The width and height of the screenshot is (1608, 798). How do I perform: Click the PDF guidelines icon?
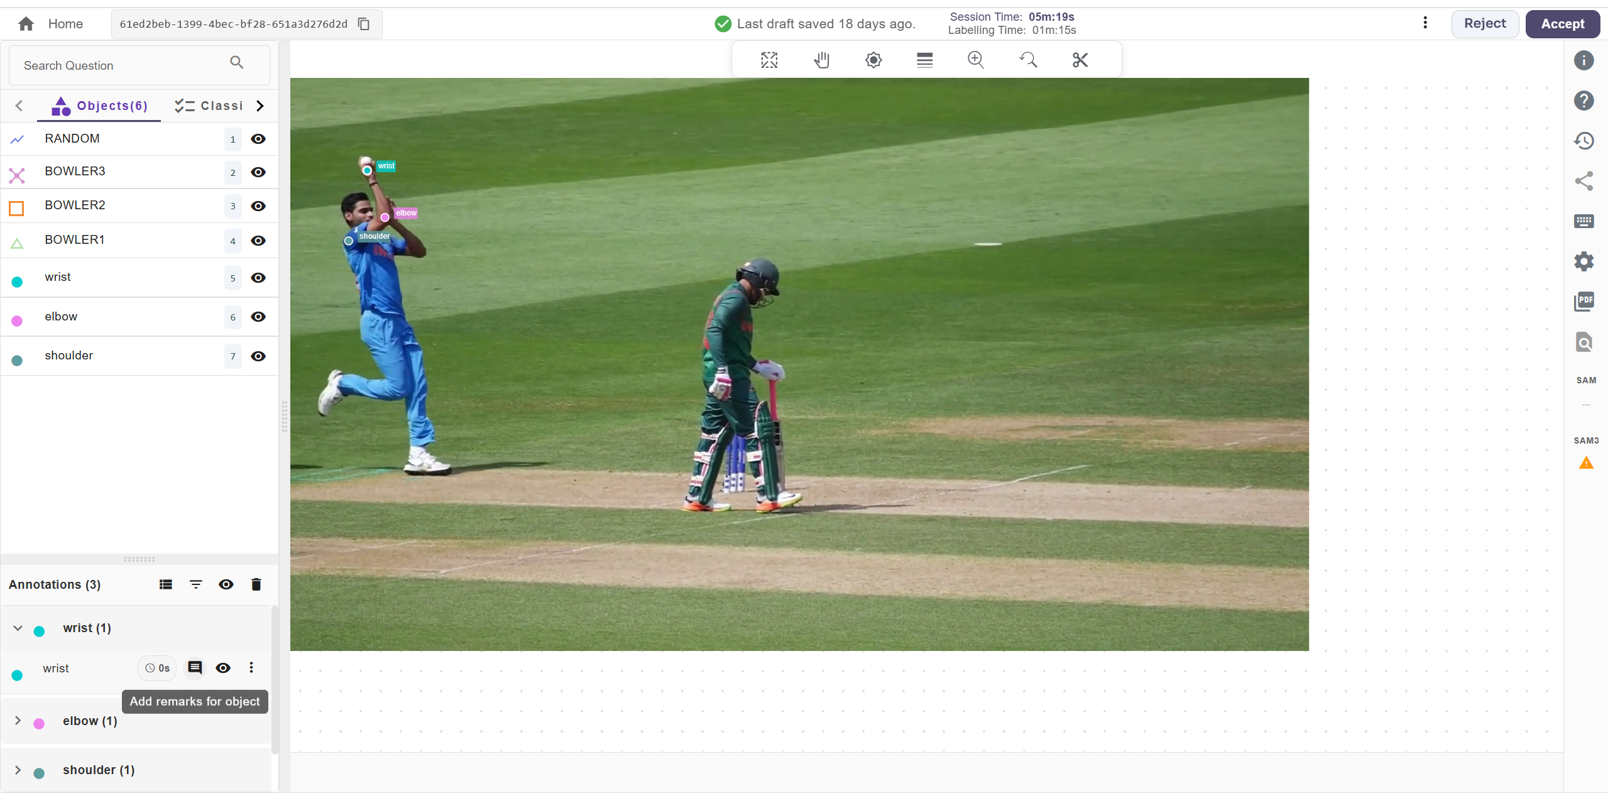click(1583, 302)
